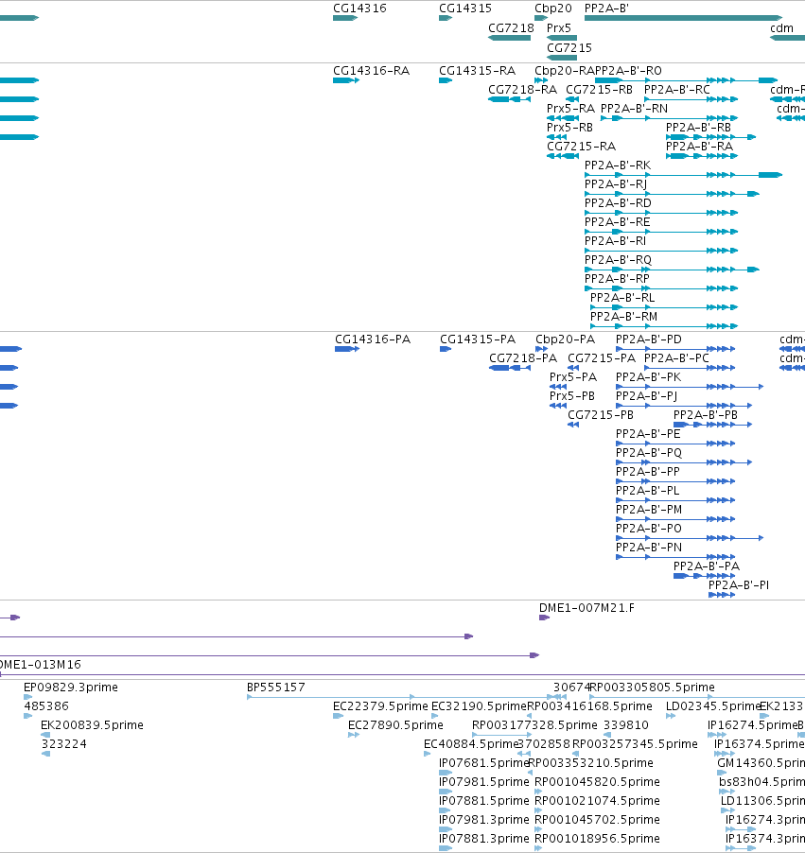Select protein PP2A-B'-PD label
The image size is (805, 853).
(649, 339)
